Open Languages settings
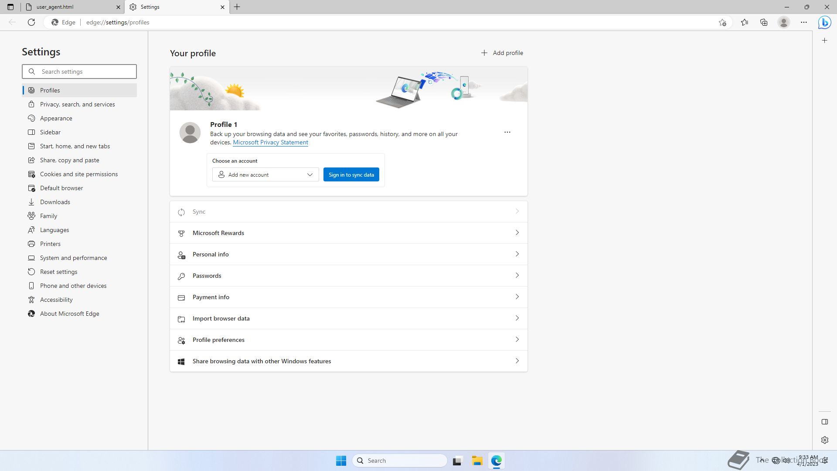The height and width of the screenshot is (471, 837). coord(79,230)
